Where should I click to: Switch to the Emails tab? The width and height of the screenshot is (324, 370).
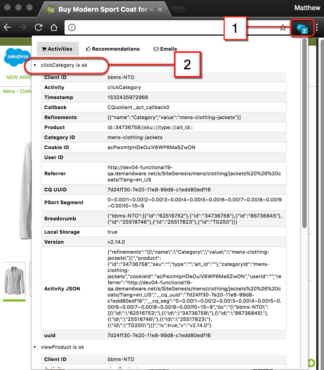pos(165,49)
